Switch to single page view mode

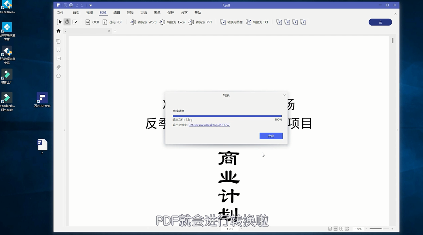(330, 228)
